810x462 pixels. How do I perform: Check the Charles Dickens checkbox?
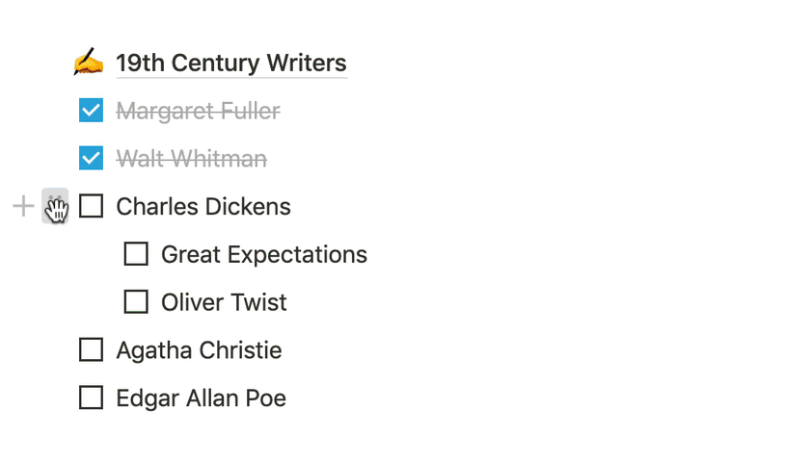[x=91, y=206]
